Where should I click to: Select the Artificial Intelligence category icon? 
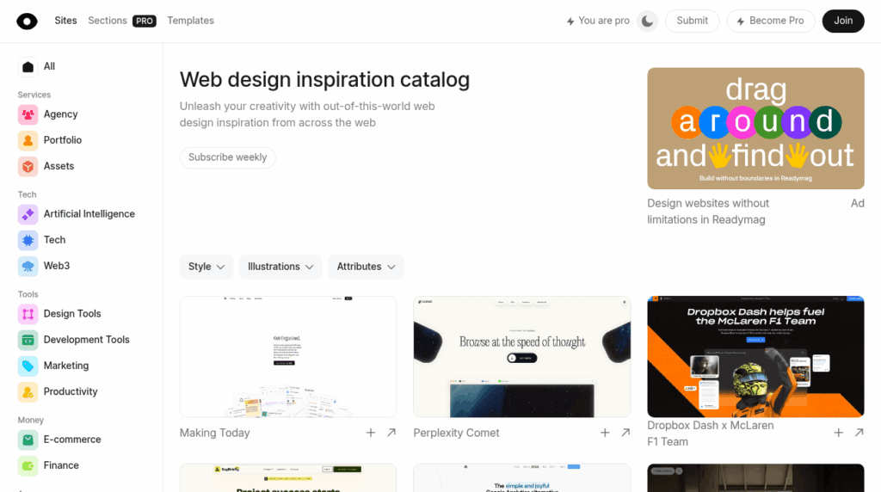pos(28,214)
